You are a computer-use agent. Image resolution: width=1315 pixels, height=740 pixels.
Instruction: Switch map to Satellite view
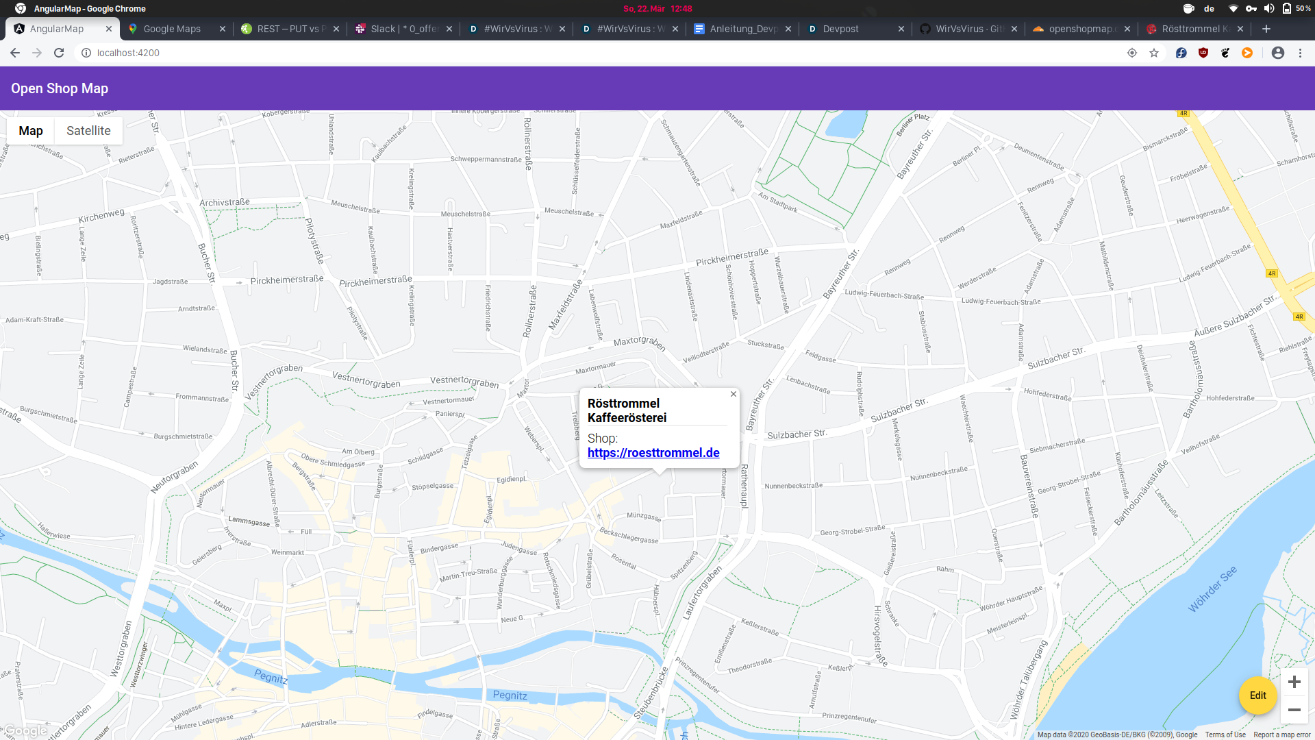click(x=88, y=131)
